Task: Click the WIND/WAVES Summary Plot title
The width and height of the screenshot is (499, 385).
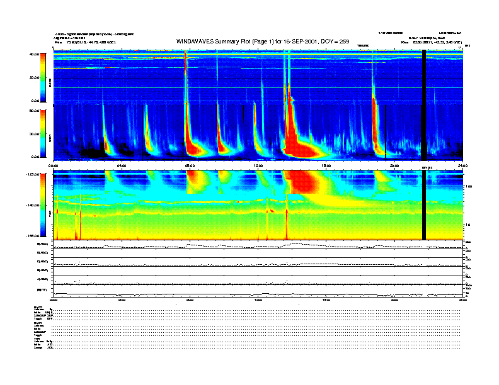Action: pyautogui.click(x=263, y=42)
